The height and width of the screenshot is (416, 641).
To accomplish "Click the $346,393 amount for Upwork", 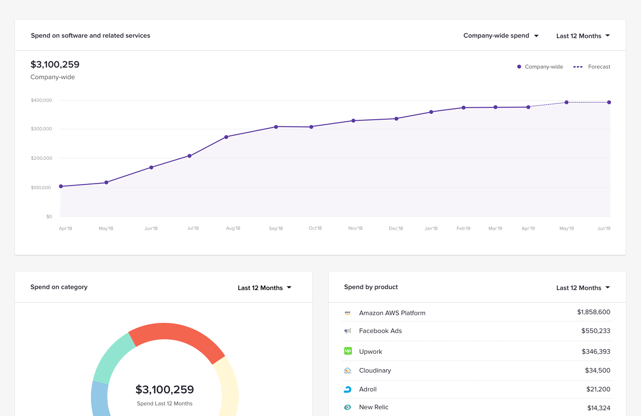I will click(x=596, y=352).
